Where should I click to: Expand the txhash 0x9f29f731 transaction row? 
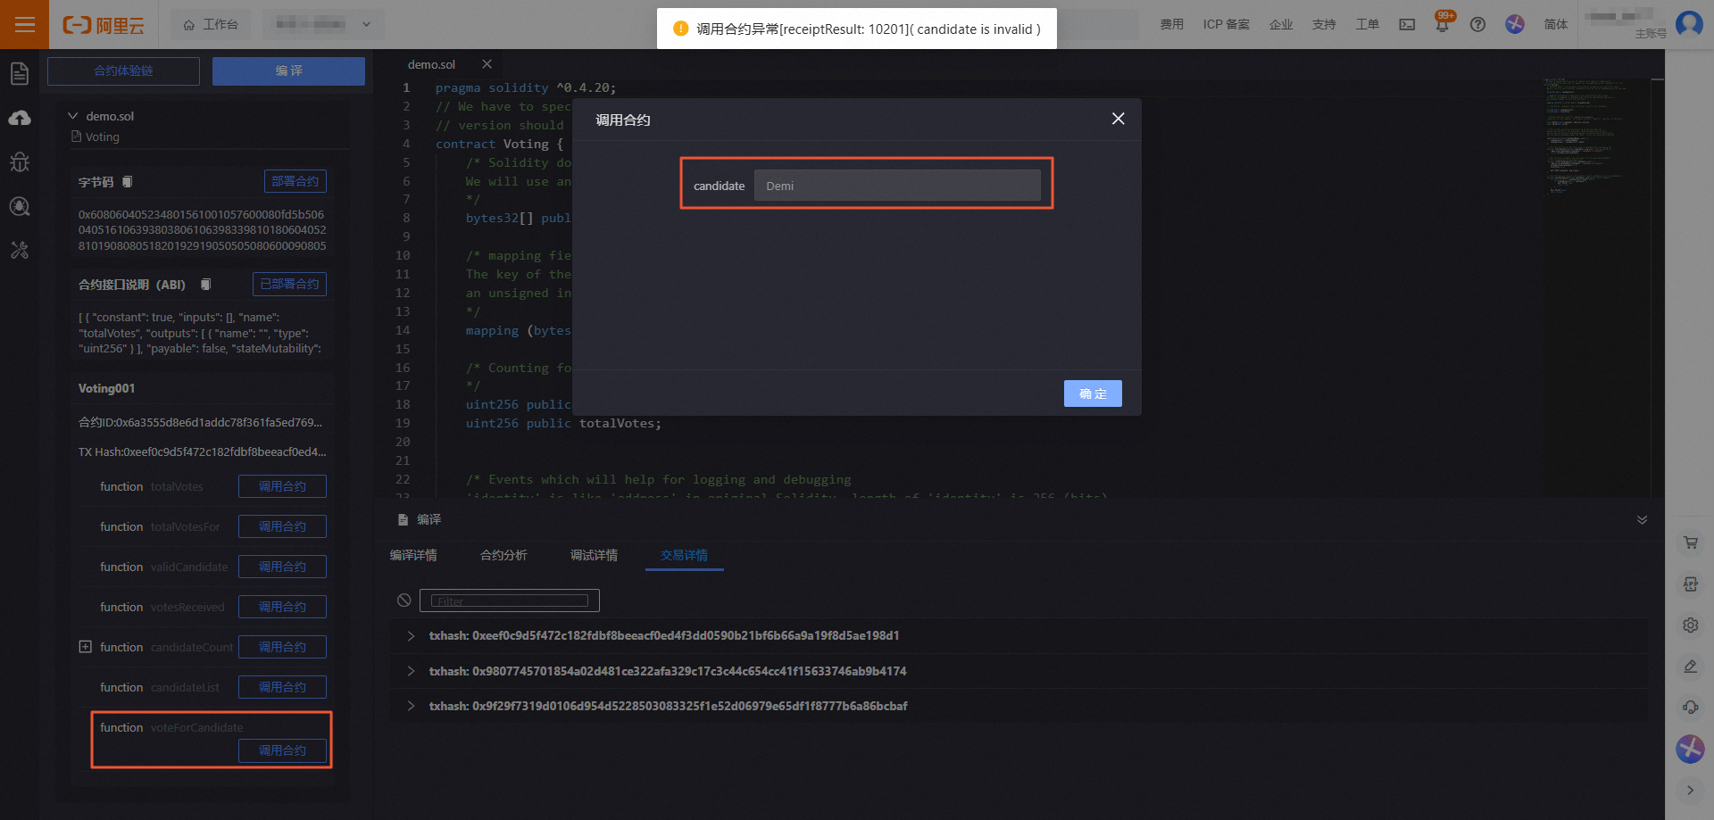coord(411,706)
